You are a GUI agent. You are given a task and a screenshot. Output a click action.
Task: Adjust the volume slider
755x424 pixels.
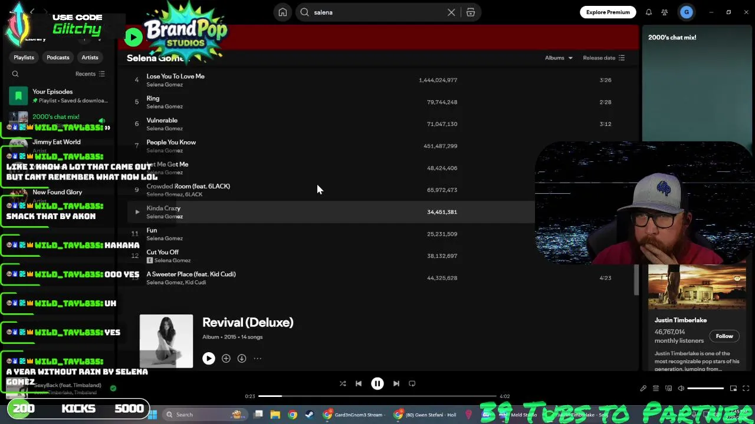[x=705, y=389]
